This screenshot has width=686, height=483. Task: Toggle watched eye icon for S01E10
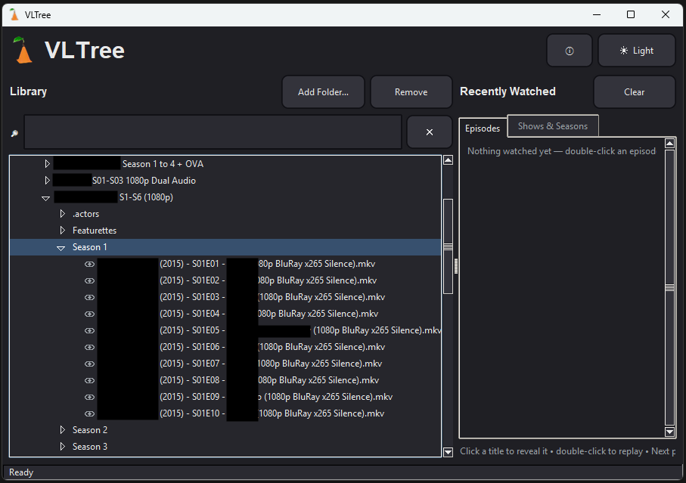click(x=90, y=413)
